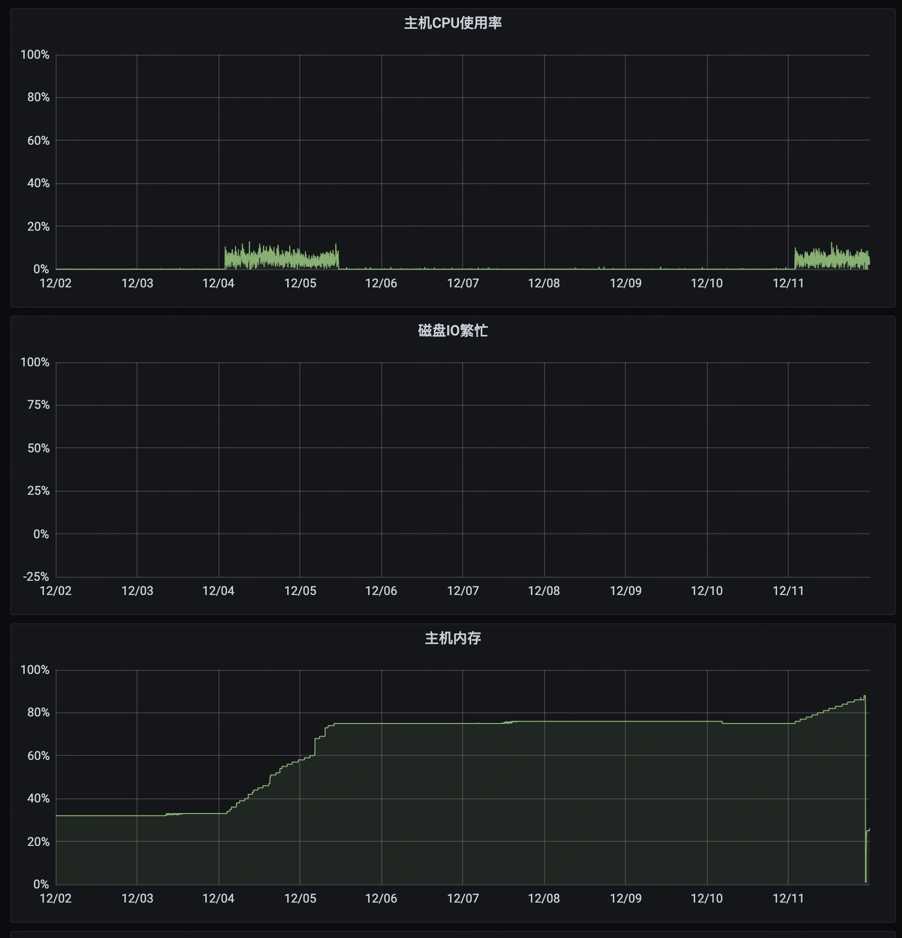Click the 60% y-axis label in 主机内存
The width and height of the screenshot is (902, 938).
[38, 756]
